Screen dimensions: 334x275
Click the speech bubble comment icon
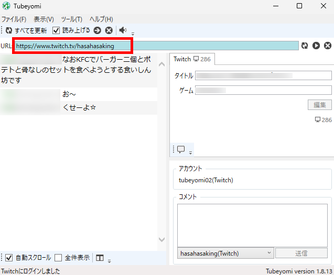click(x=181, y=149)
